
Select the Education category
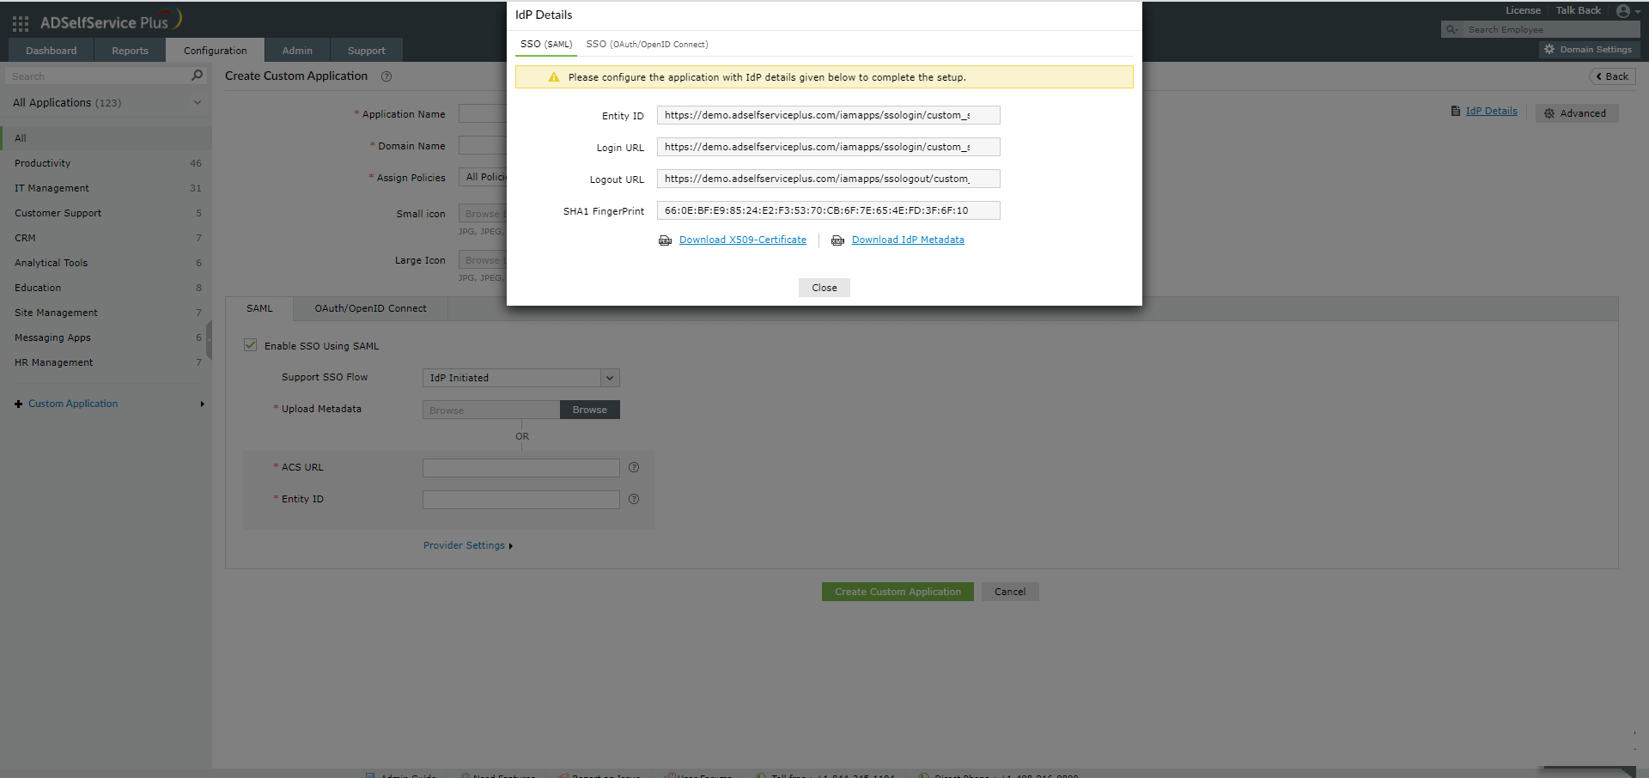(106, 288)
